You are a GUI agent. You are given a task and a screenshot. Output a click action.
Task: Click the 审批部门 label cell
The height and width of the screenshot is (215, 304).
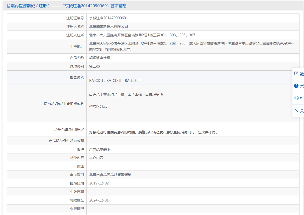coord(47,175)
